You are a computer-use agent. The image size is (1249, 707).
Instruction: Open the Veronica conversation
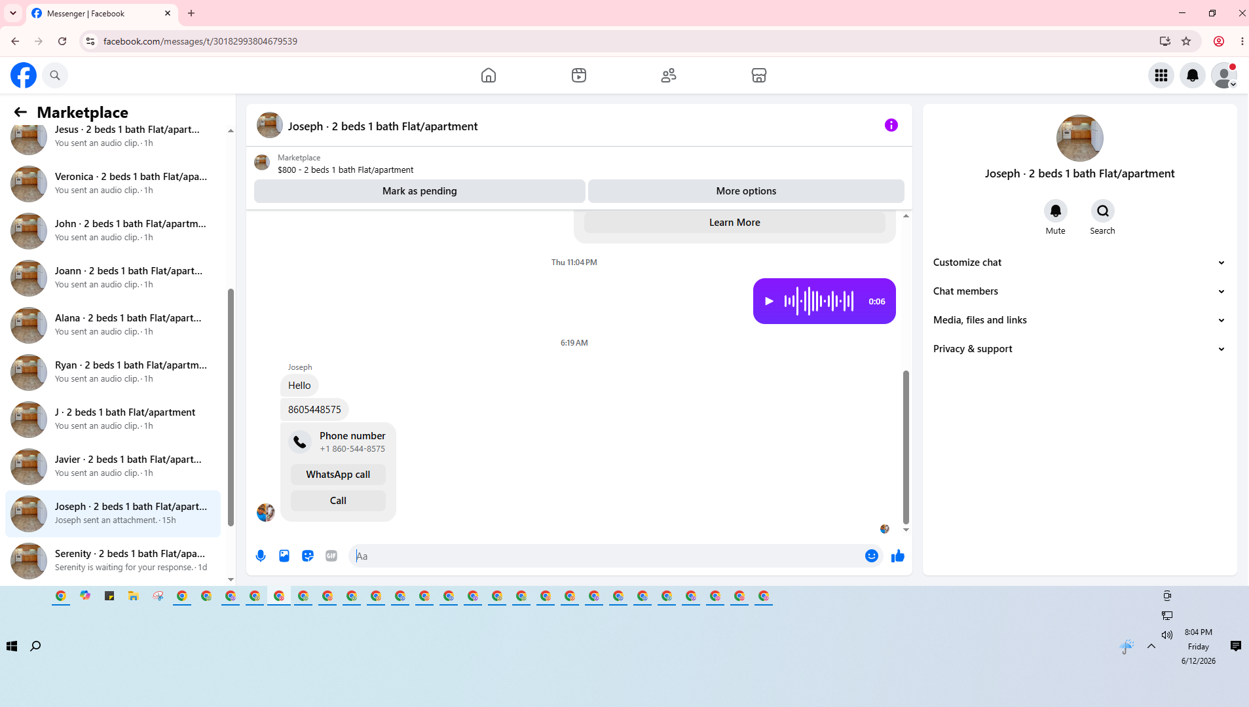pos(113,183)
